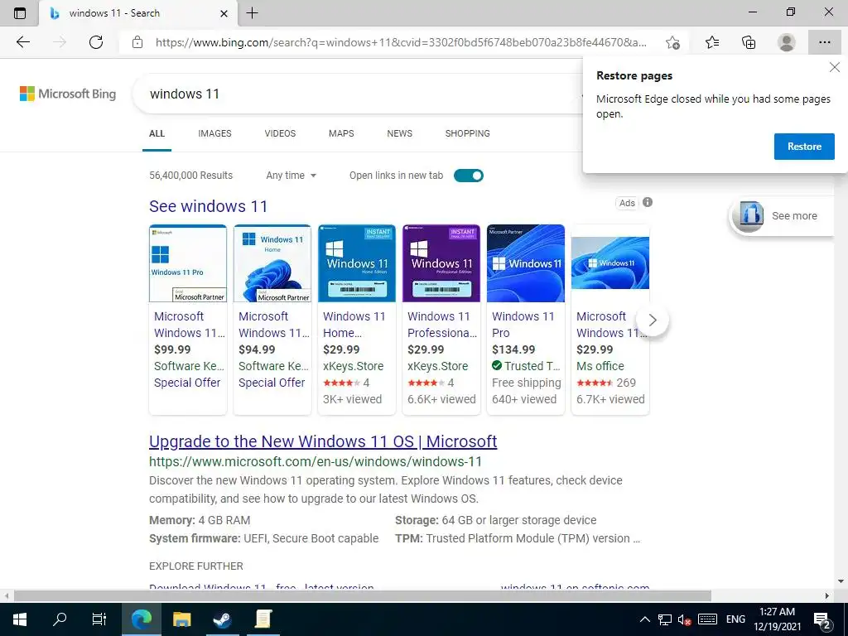View site information lock icon

coord(137,42)
